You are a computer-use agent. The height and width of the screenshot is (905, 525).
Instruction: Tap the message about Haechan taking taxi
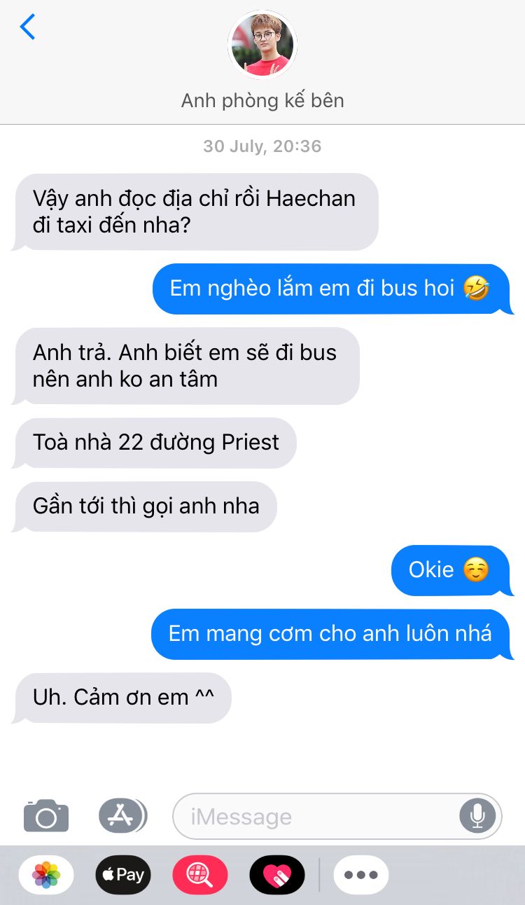coord(195,212)
